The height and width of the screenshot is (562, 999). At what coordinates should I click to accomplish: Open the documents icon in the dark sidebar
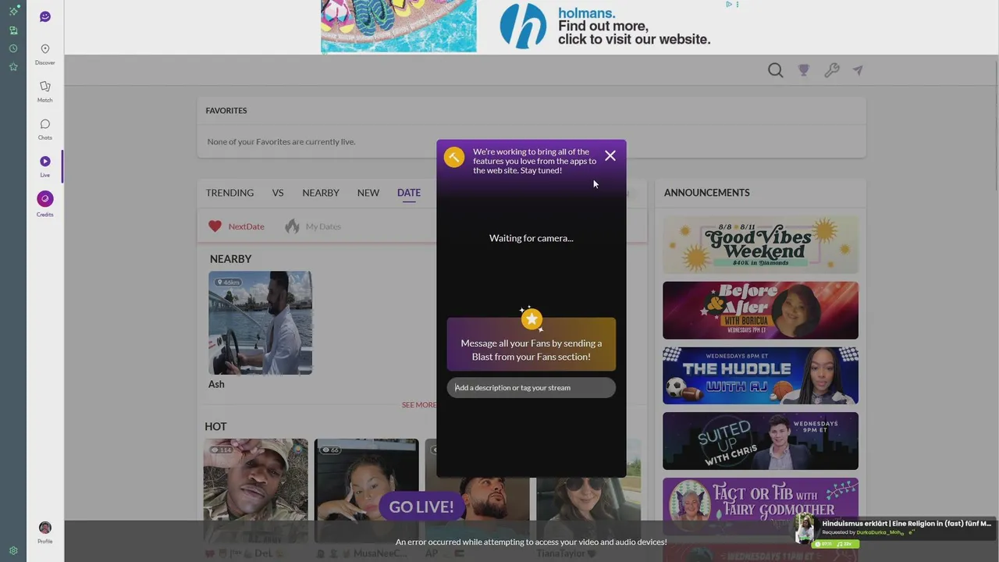[13, 30]
